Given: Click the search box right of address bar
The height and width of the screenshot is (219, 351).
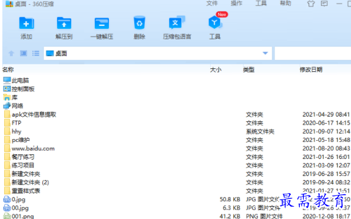Looking at the screenshot, I should tap(313, 53).
